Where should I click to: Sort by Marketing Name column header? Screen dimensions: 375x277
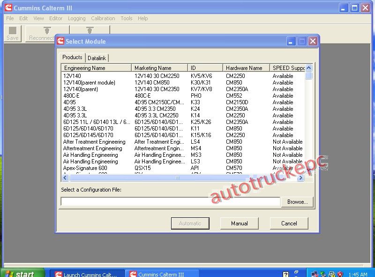coord(159,68)
